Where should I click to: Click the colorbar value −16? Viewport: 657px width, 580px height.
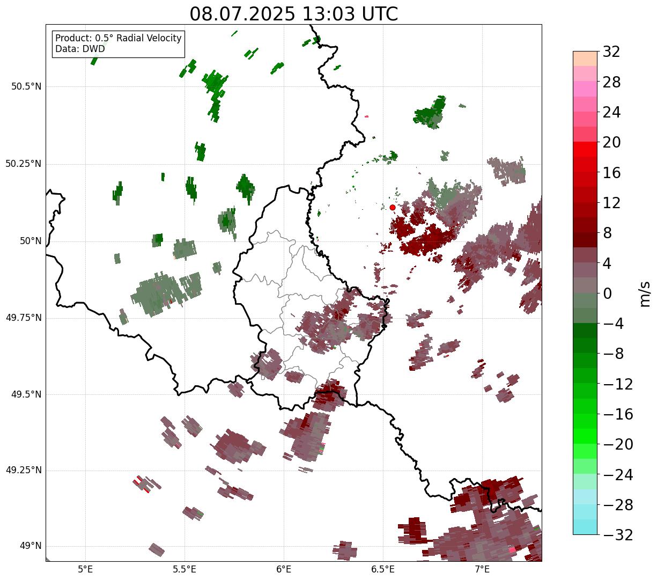(618, 414)
